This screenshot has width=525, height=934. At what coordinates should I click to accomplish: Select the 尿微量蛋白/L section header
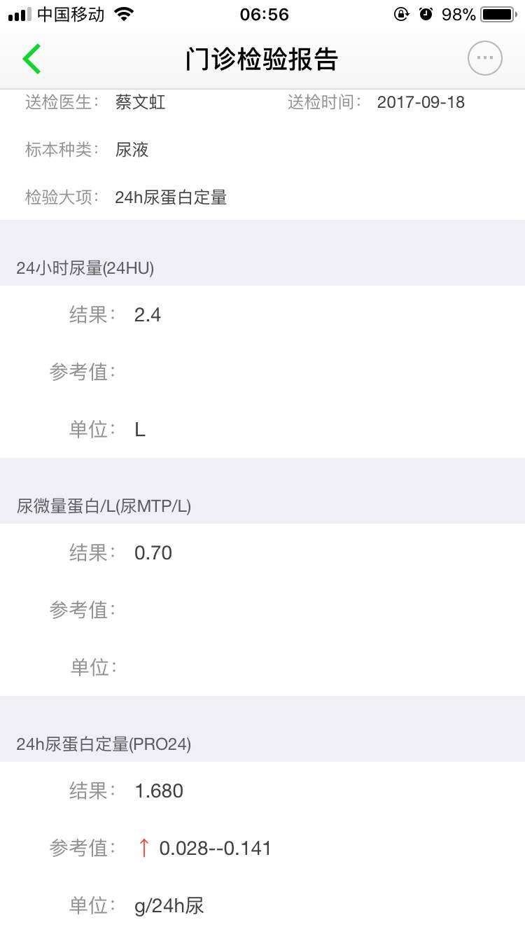104,506
